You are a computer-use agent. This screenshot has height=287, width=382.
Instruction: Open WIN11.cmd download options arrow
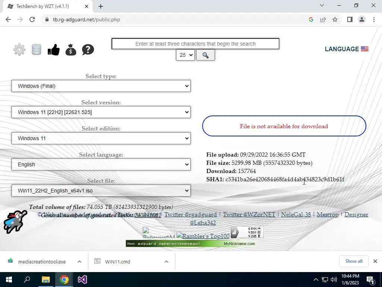[x=166, y=262]
